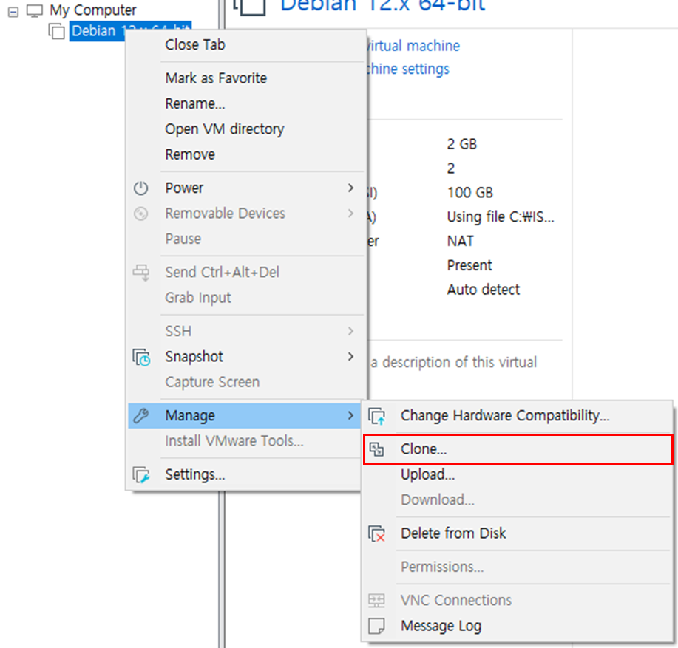This screenshot has height=648, width=678.
Task: Collapse the My Computer tree node
Action: coord(13,12)
